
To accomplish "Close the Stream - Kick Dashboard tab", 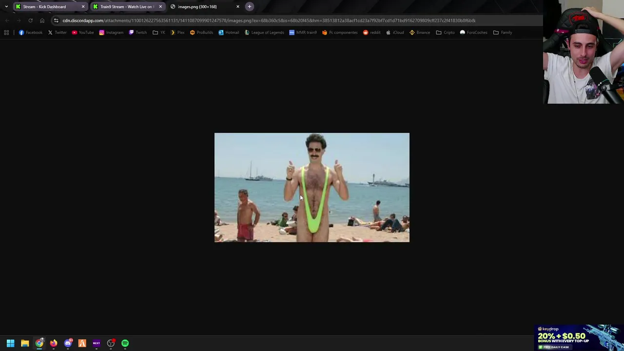I will tap(83, 7).
